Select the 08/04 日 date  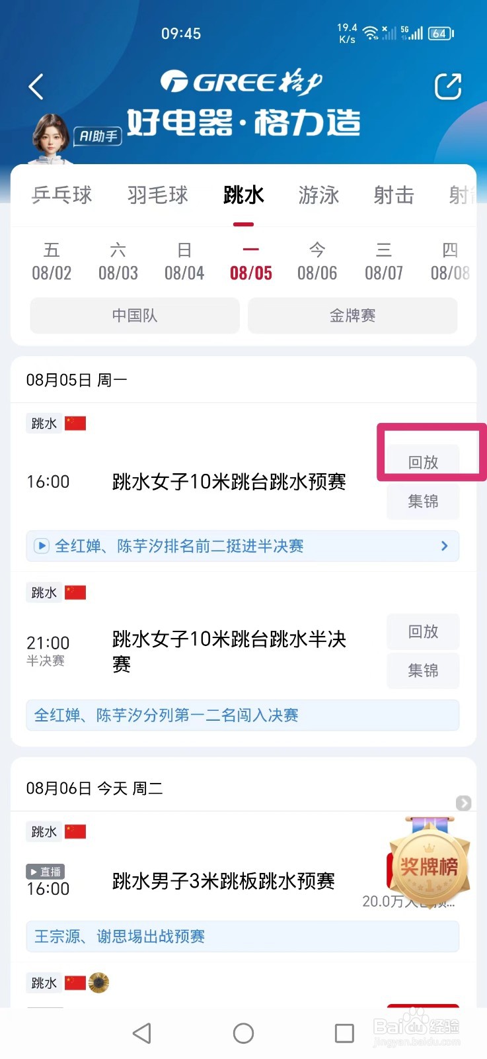click(184, 261)
